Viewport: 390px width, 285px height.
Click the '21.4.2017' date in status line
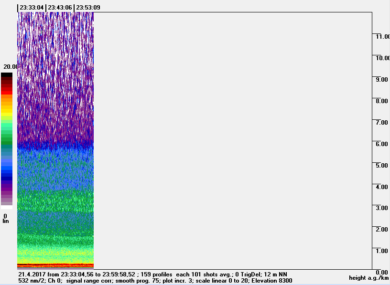[x=32, y=274]
